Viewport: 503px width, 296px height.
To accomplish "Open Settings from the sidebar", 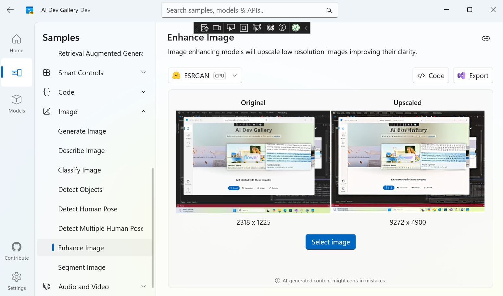I will point(16,281).
